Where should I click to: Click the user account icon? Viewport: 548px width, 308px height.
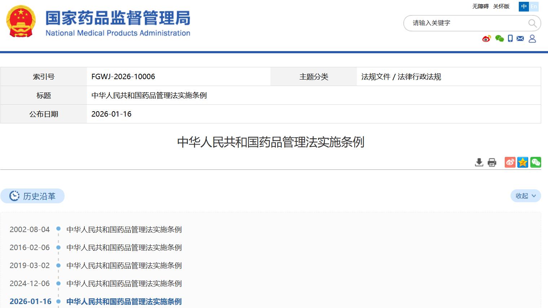pos(532,38)
